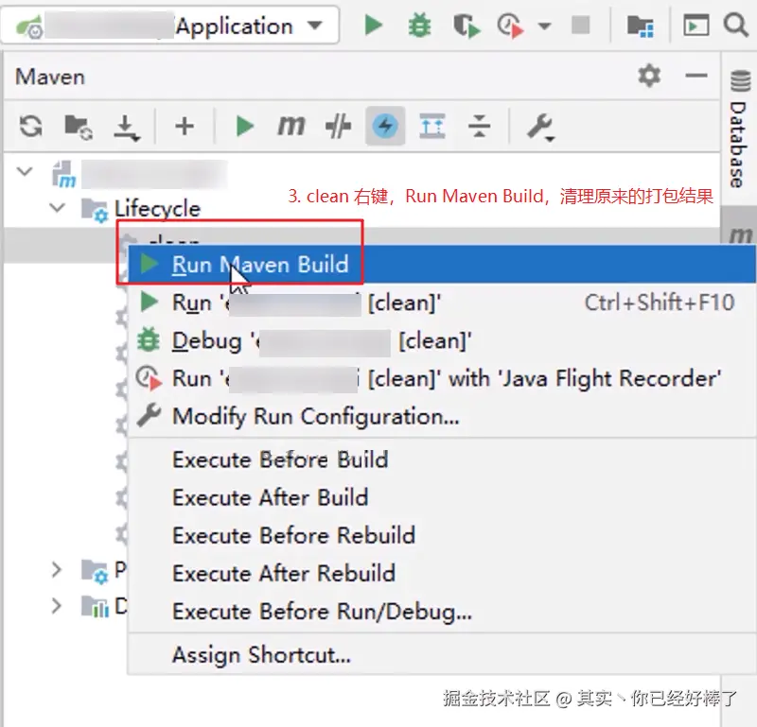Run with Coverage shield icon
The image size is (757, 727).
[466, 26]
